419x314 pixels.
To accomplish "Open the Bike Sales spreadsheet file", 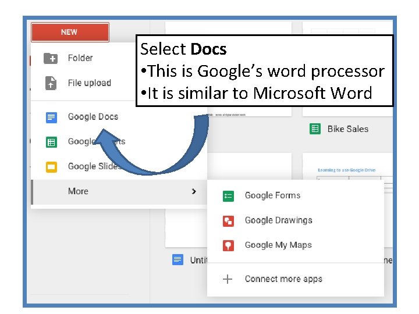I will pos(348,129).
